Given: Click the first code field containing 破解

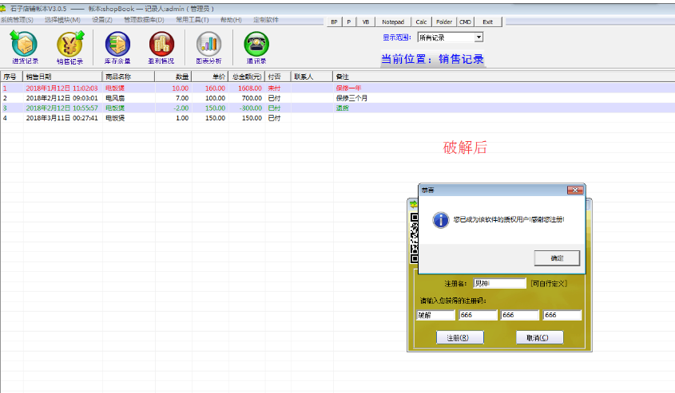Looking at the screenshot, I should (435, 315).
